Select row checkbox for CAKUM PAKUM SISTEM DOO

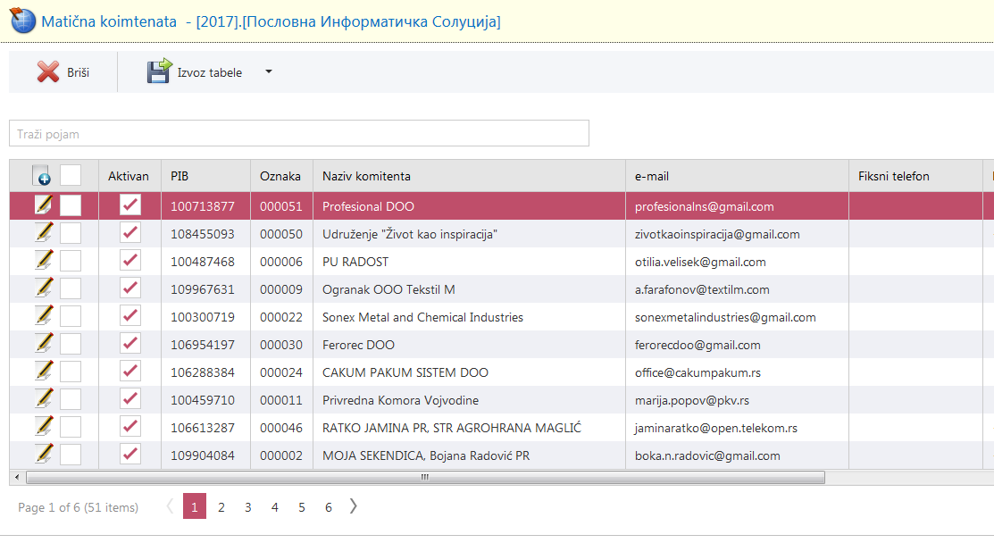click(70, 372)
